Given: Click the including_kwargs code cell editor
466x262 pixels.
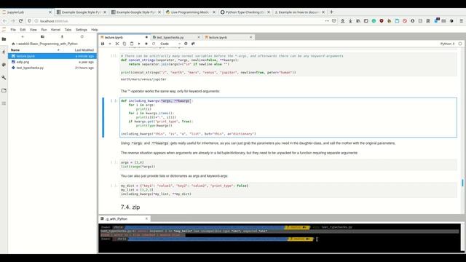Looking at the screenshot, I should [x=288, y=117].
